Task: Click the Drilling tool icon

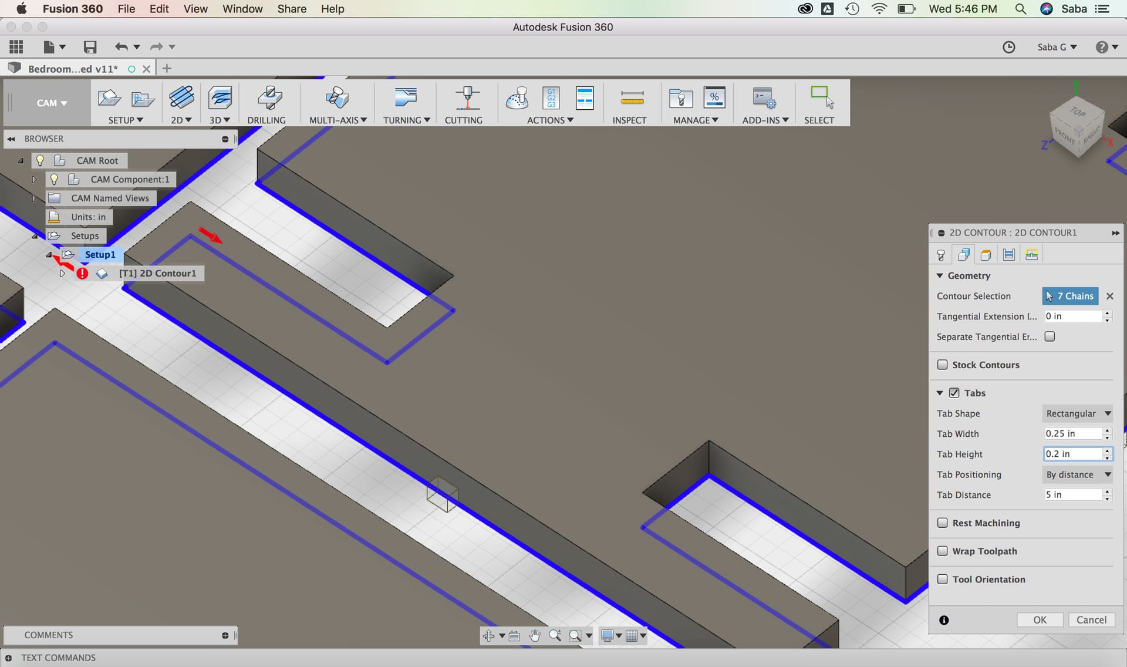Action: click(269, 99)
